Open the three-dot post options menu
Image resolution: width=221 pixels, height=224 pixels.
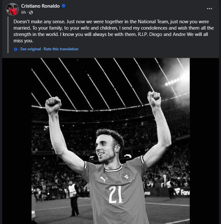210,9
